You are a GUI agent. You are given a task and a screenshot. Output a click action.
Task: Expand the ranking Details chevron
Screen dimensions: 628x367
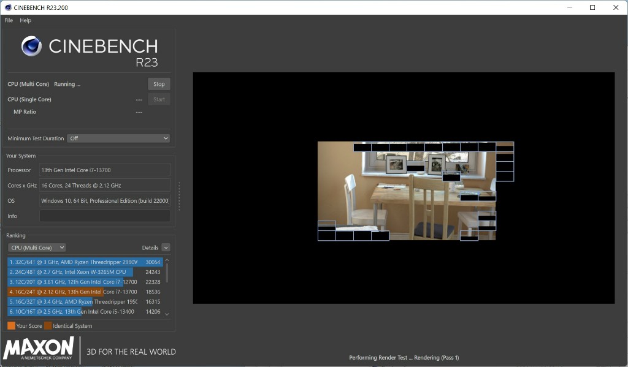[166, 248]
